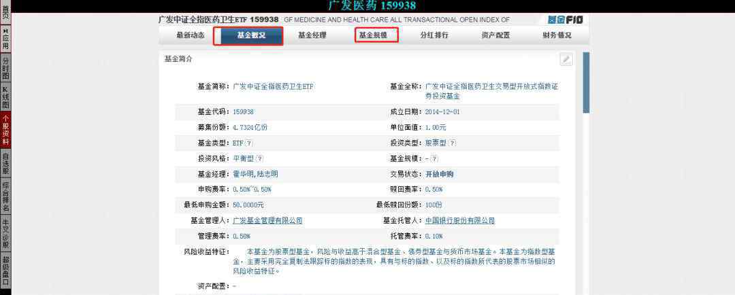Click the pencil edit icon in 基金简介 panel
The width and height of the screenshot is (735, 295).
(x=566, y=59)
